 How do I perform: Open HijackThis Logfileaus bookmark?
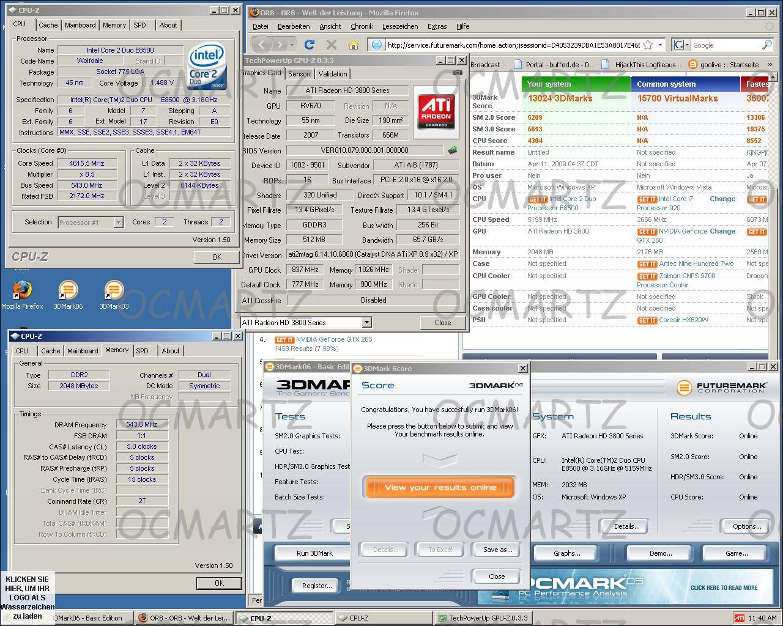click(641, 64)
